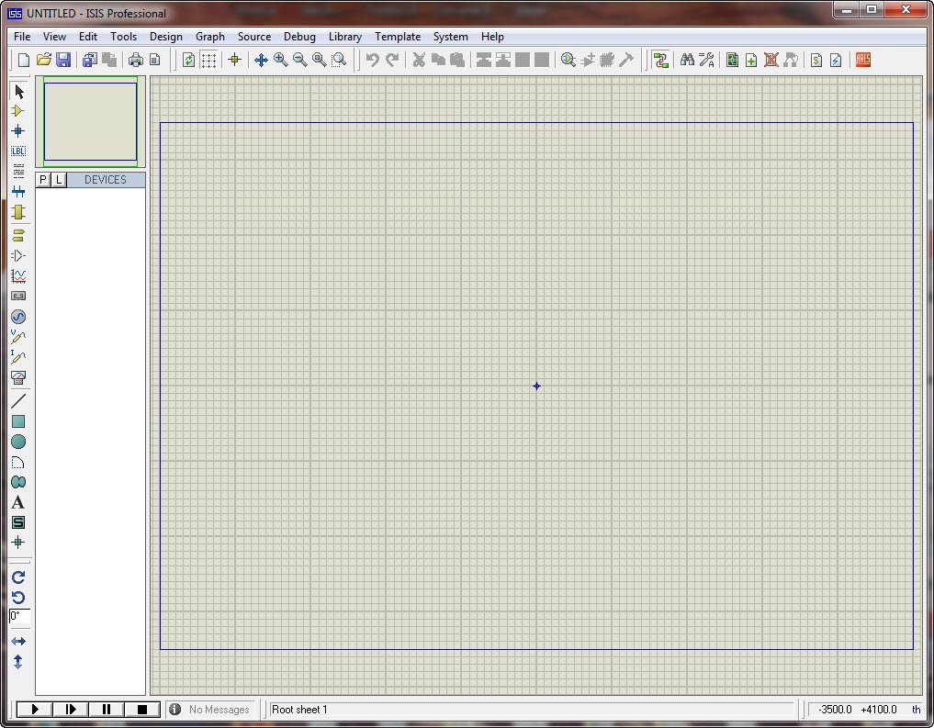Screen dimensions: 934x728
Task: Undo the last action
Action: (372, 60)
